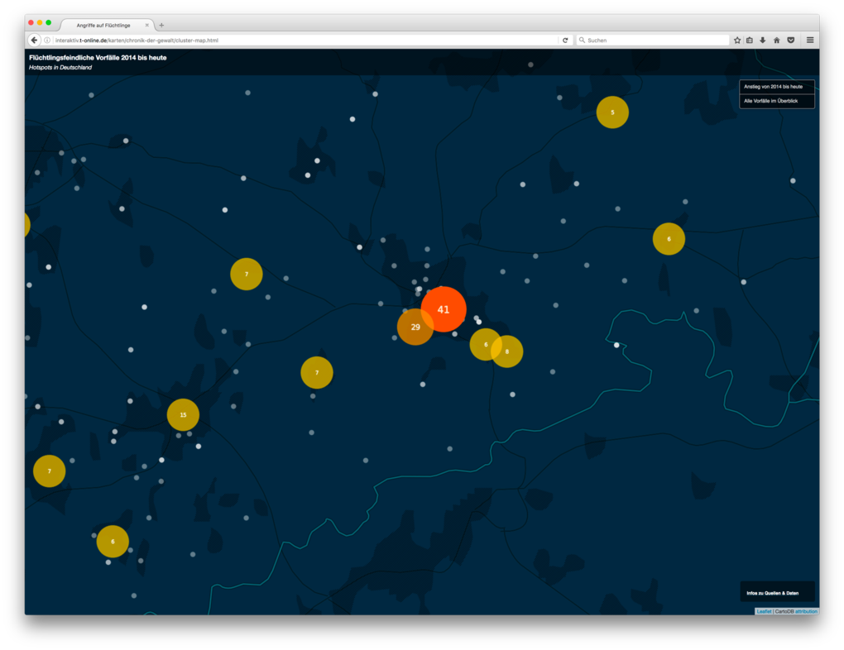Switch to "Alle Vorfälle im Überblick" view
This screenshot has width=844, height=650.
pyautogui.click(x=776, y=101)
